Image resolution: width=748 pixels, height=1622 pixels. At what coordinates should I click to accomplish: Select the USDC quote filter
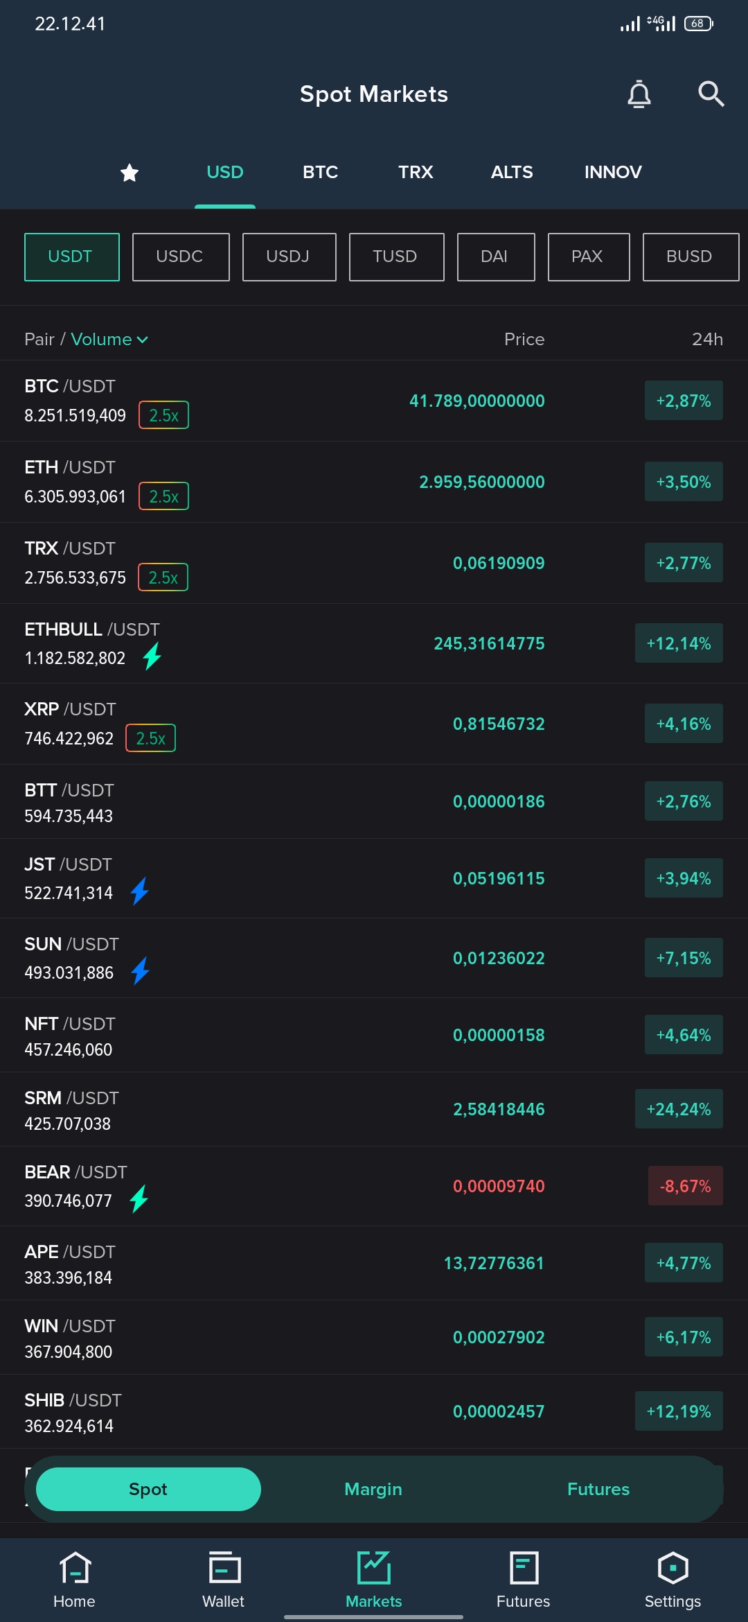point(180,257)
